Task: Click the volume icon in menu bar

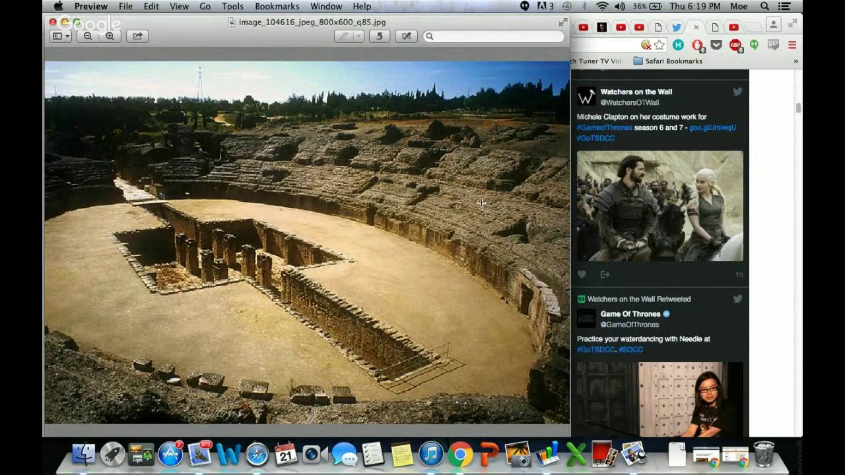Action: (619, 7)
